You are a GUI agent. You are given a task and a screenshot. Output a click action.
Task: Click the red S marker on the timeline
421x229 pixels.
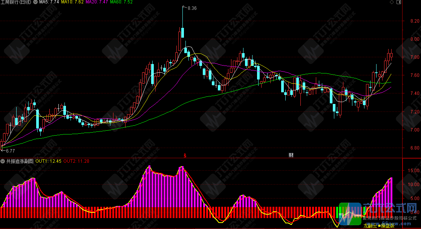pyautogui.click(x=185, y=155)
